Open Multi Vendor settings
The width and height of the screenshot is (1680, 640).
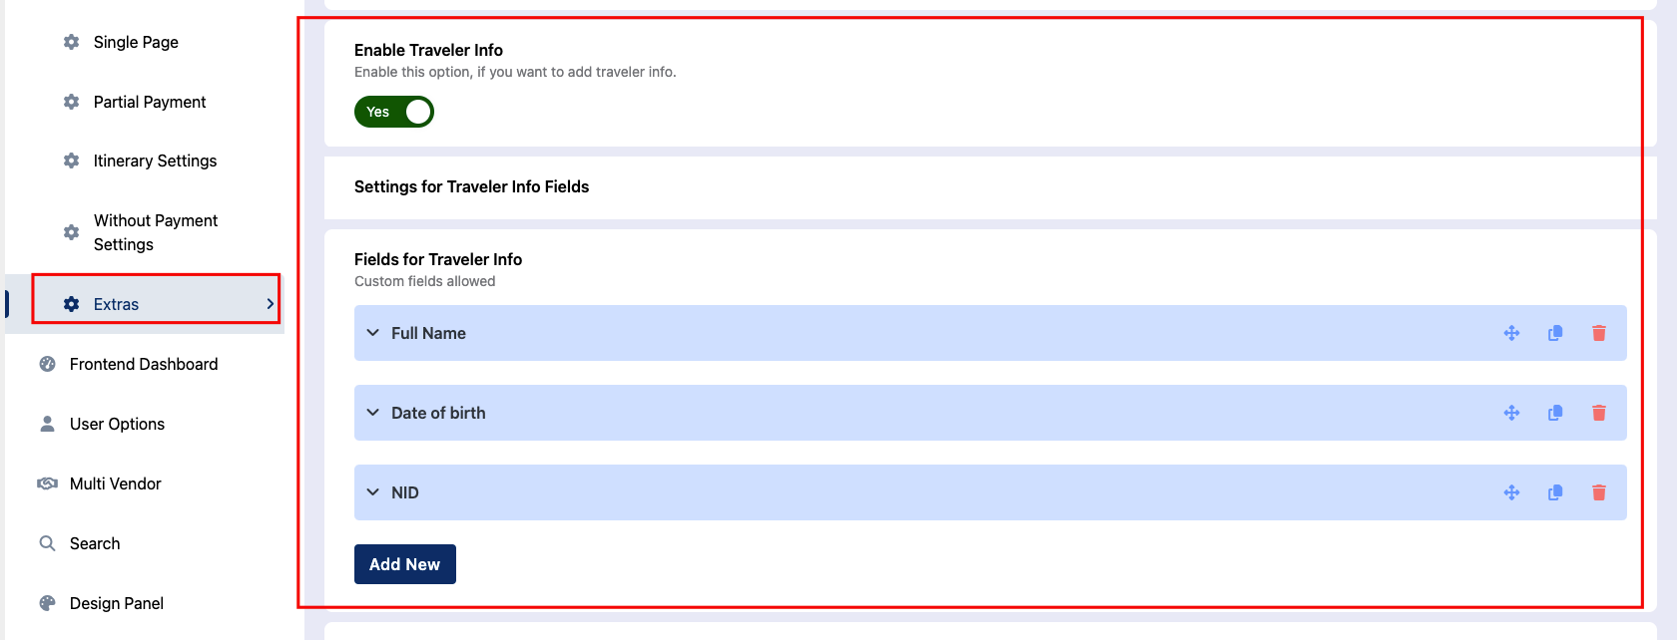[115, 483]
